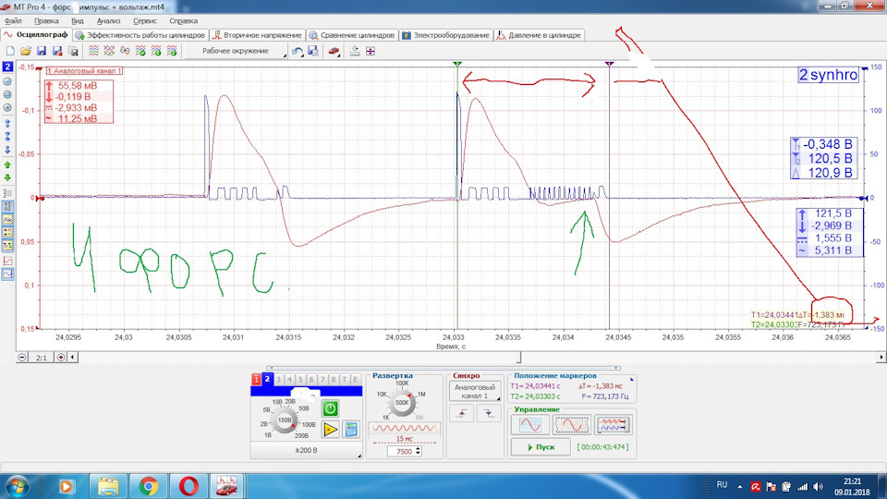The height and width of the screenshot is (499, 887).
Task: Switch to Осциллограф tab
Action: click(36, 35)
